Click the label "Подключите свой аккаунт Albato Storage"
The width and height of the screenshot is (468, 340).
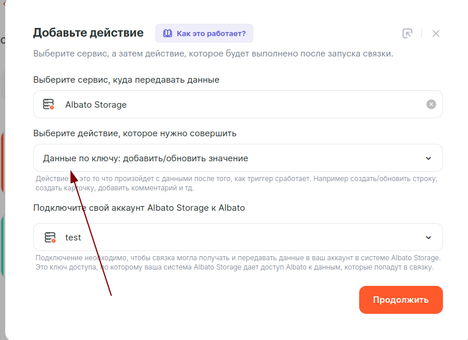coord(139,208)
